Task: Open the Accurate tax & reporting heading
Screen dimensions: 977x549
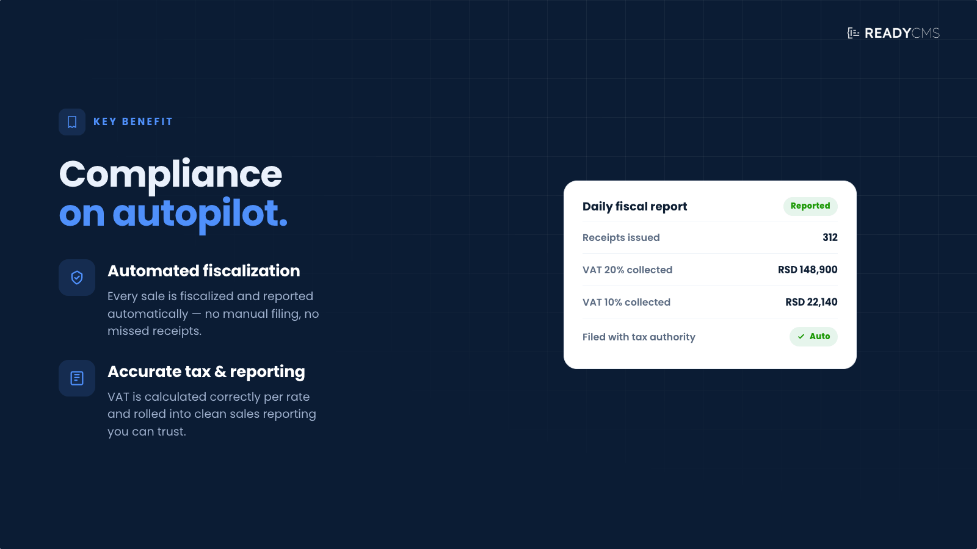Action: 206,371
